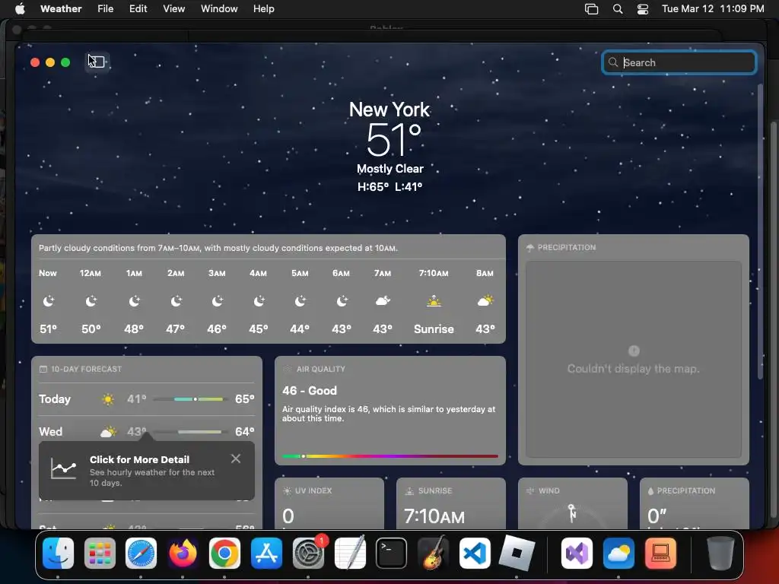Open Finder from the Dock
This screenshot has width=779, height=584.
58,553
